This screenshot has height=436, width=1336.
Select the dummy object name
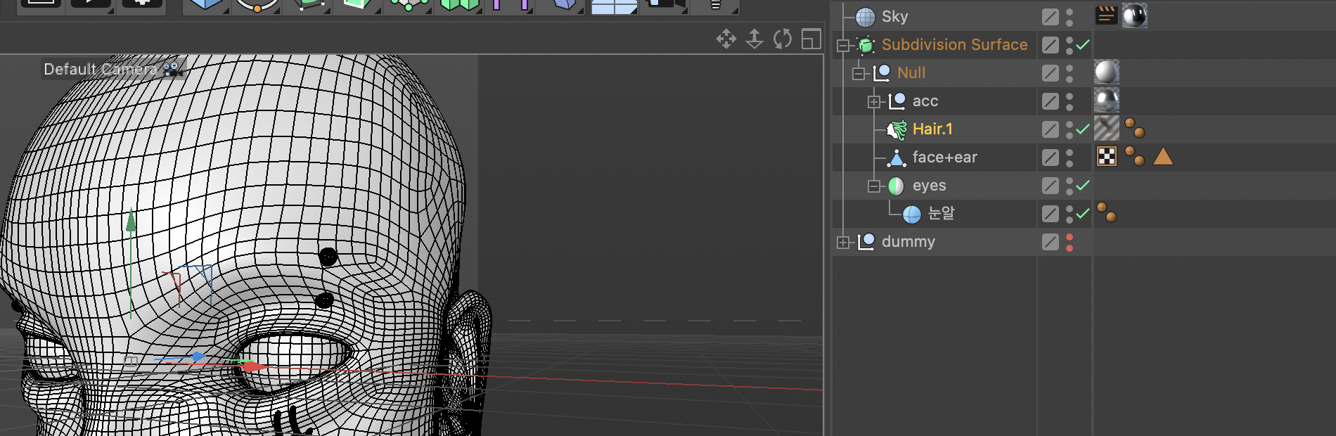(908, 241)
